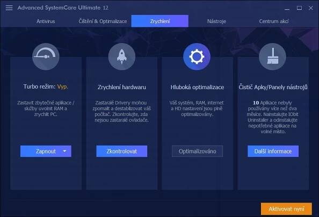Go to the Nástroje tab
The height and width of the screenshot is (217, 319).
(x=216, y=21)
